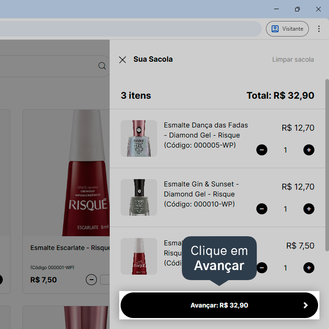Image resolution: width=329 pixels, height=329 pixels.
Task: Increase quantity of Esmalte Gin & Sunset
Action: click(x=308, y=209)
